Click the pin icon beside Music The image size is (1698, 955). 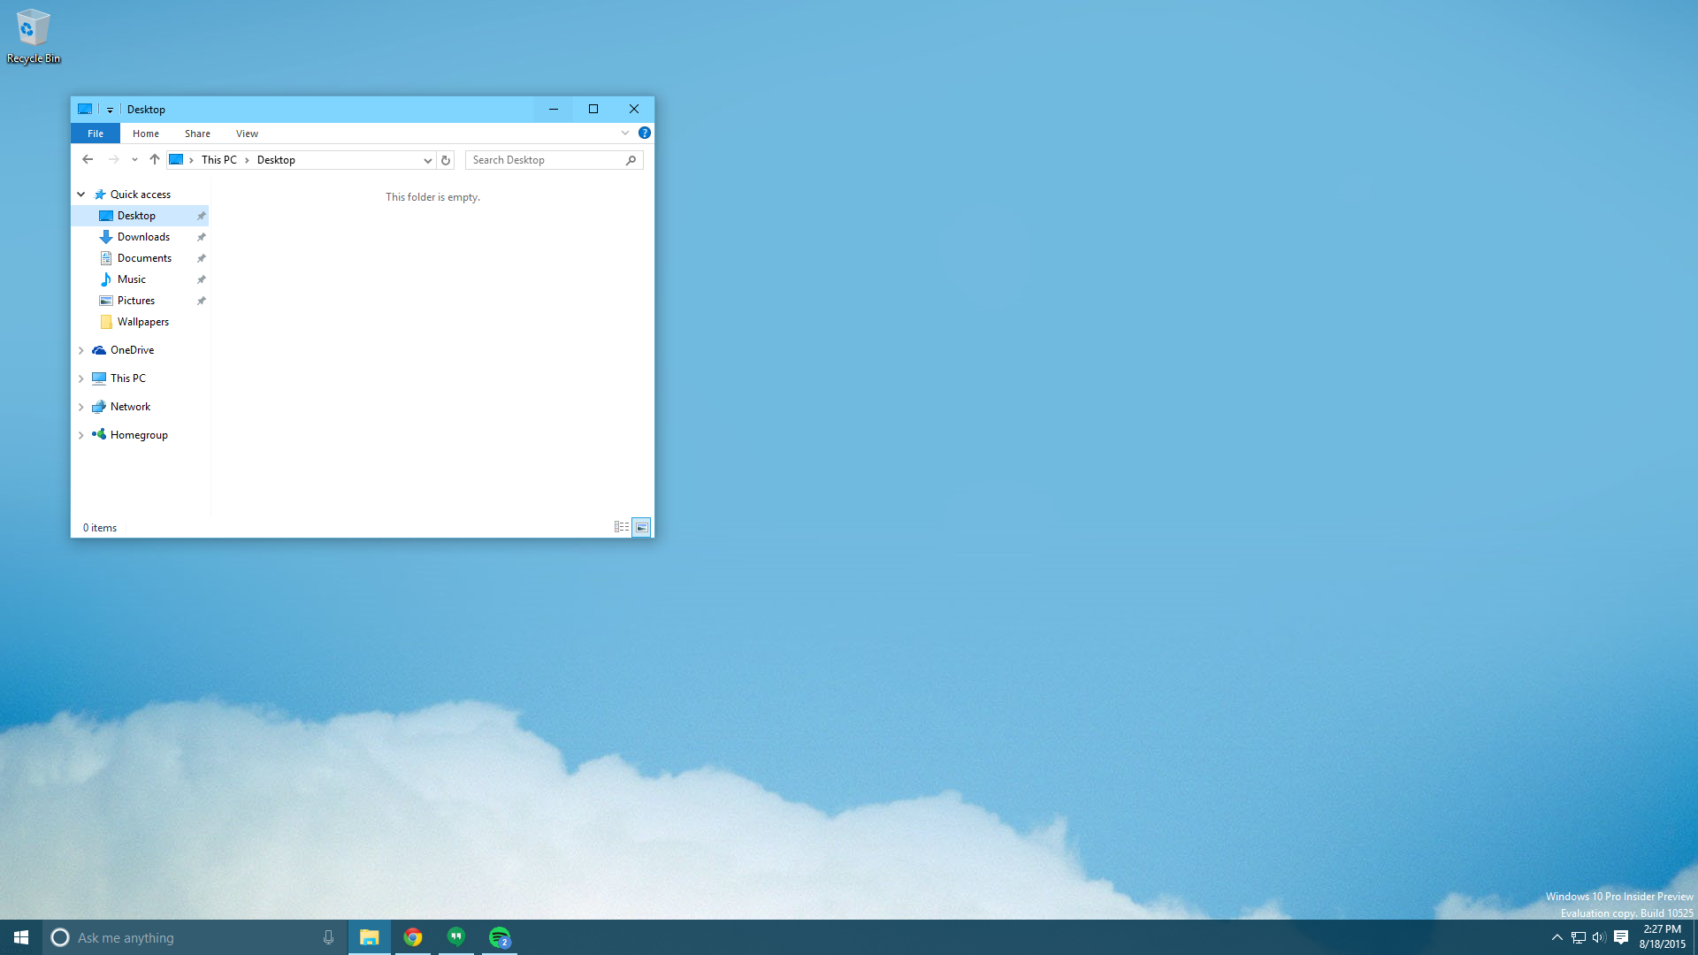pos(201,279)
